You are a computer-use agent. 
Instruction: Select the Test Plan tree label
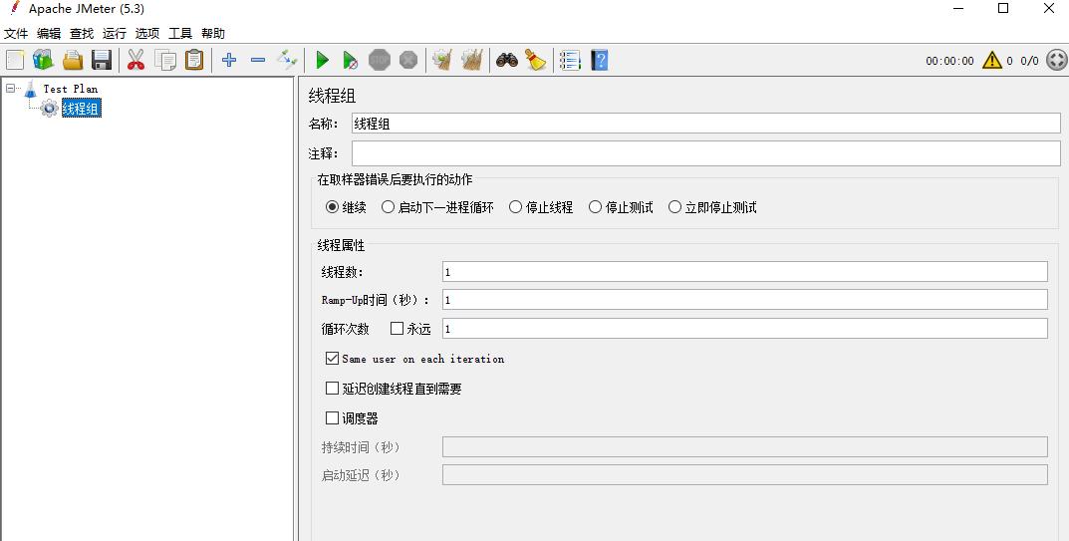click(x=70, y=89)
